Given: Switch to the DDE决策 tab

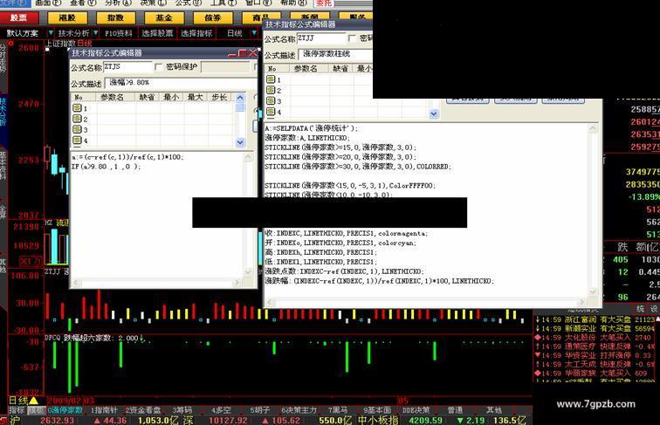Looking at the screenshot, I should [x=416, y=410].
